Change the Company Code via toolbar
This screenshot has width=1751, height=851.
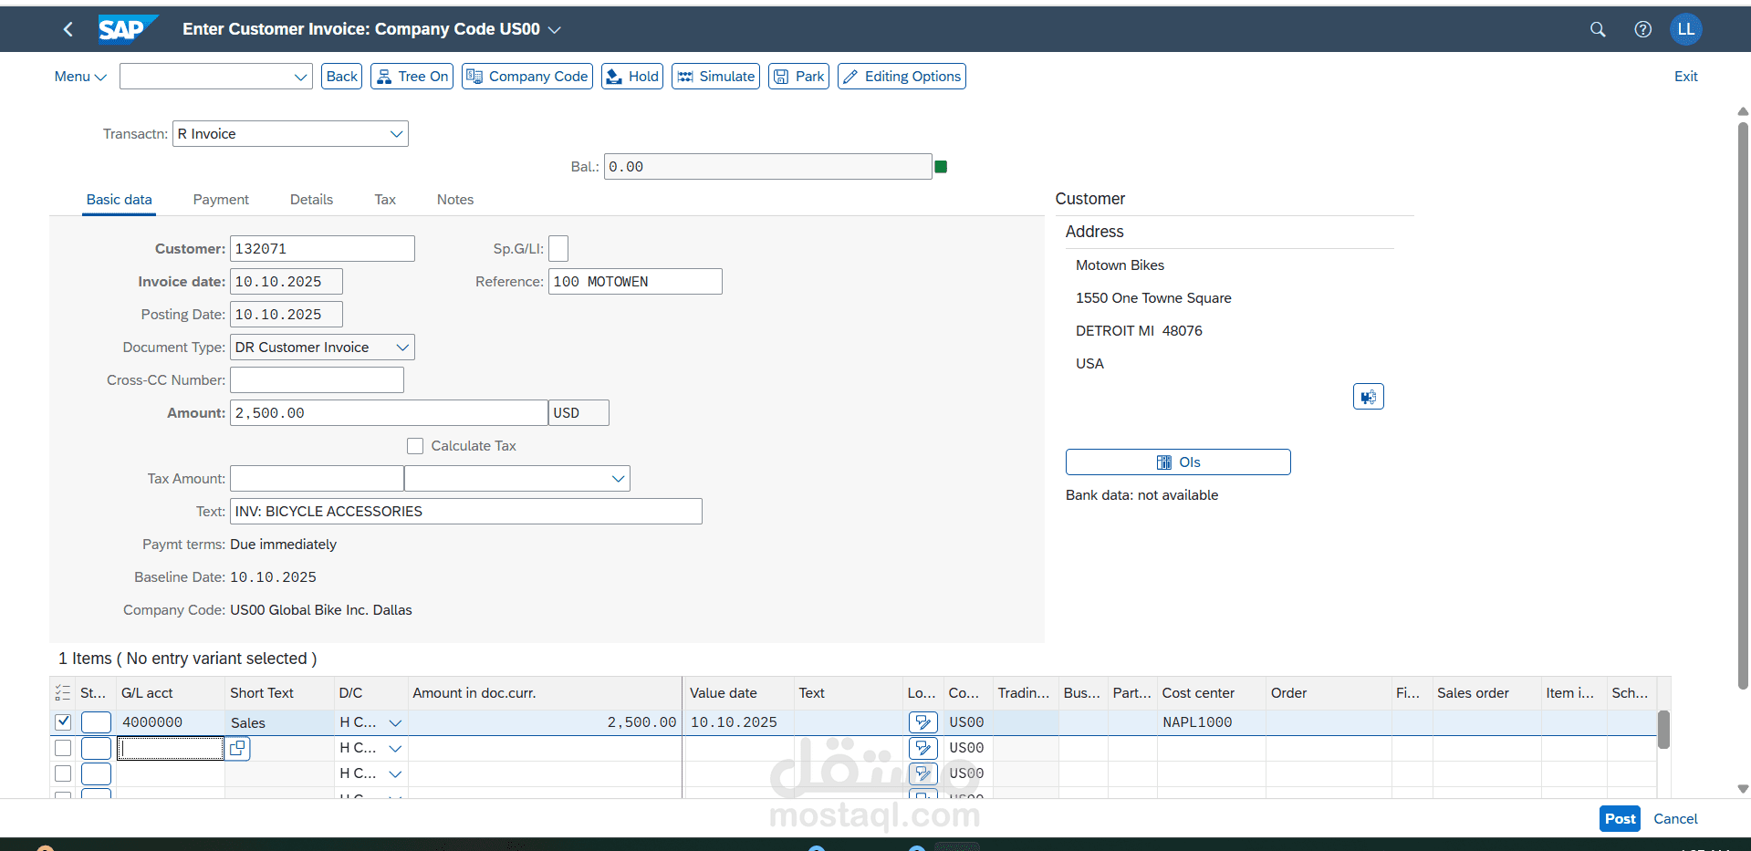pos(527,77)
